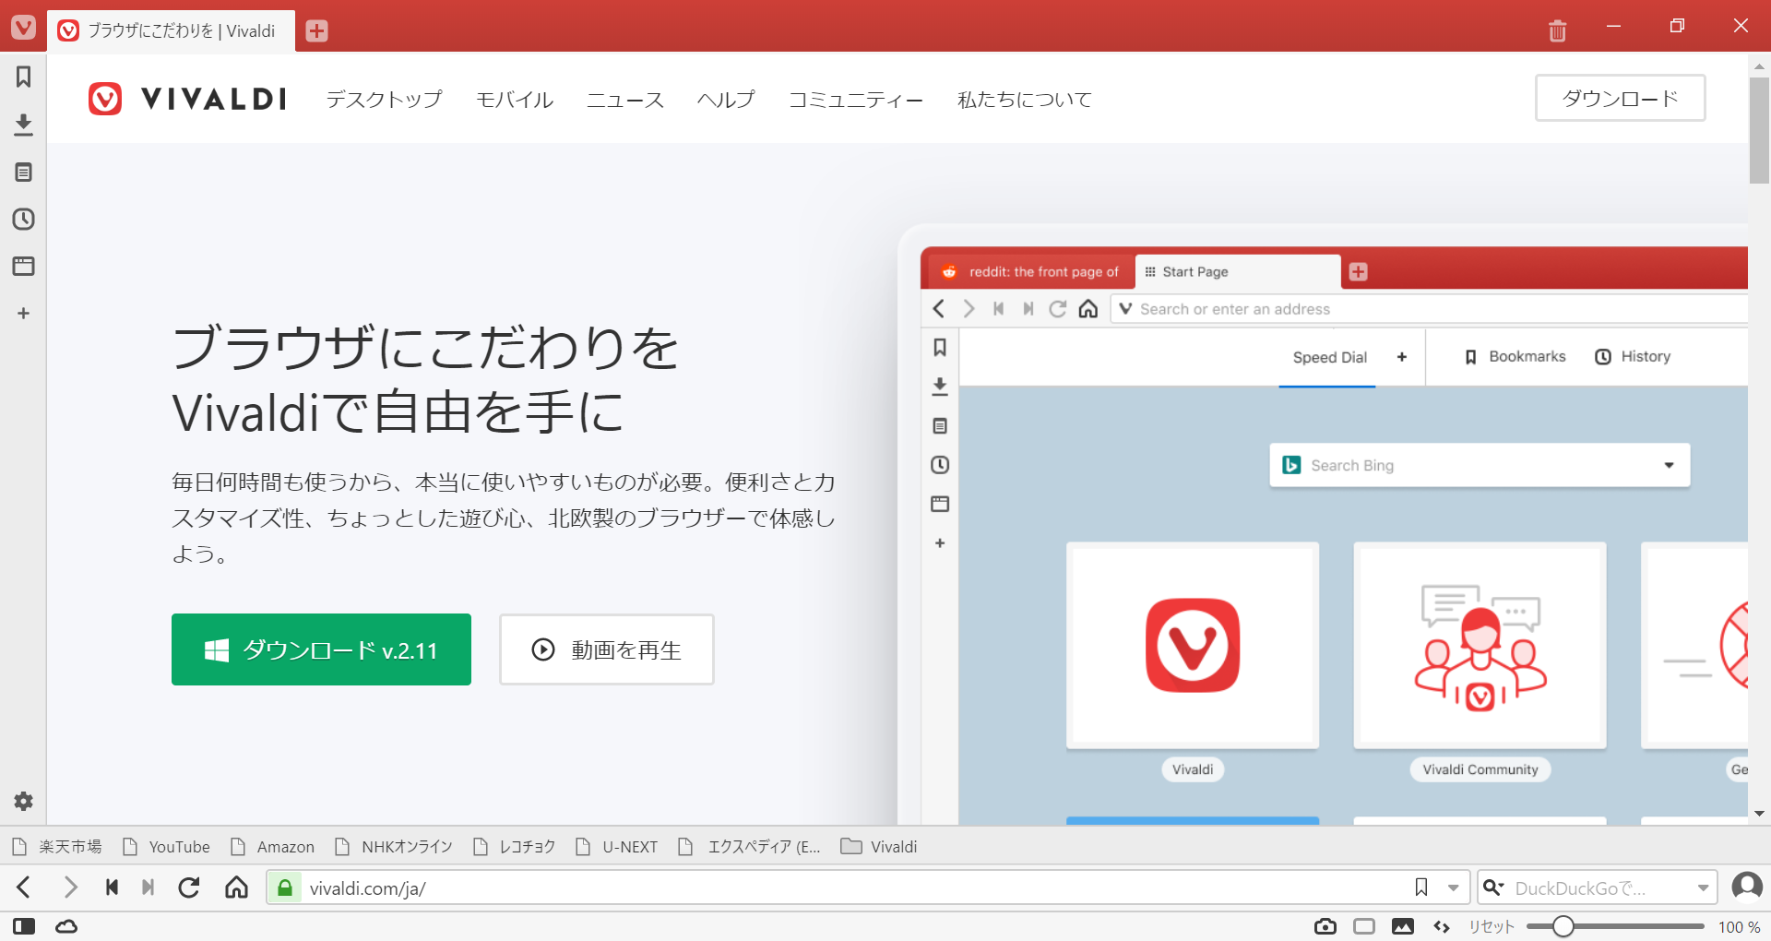This screenshot has width=1771, height=941.
Task: Bookmark this page in address bar
Action: click(x=1421, y=887)
